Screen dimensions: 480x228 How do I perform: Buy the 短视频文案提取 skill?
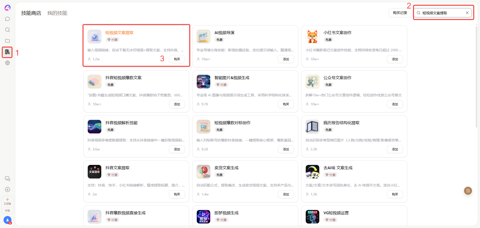(177, 59)
